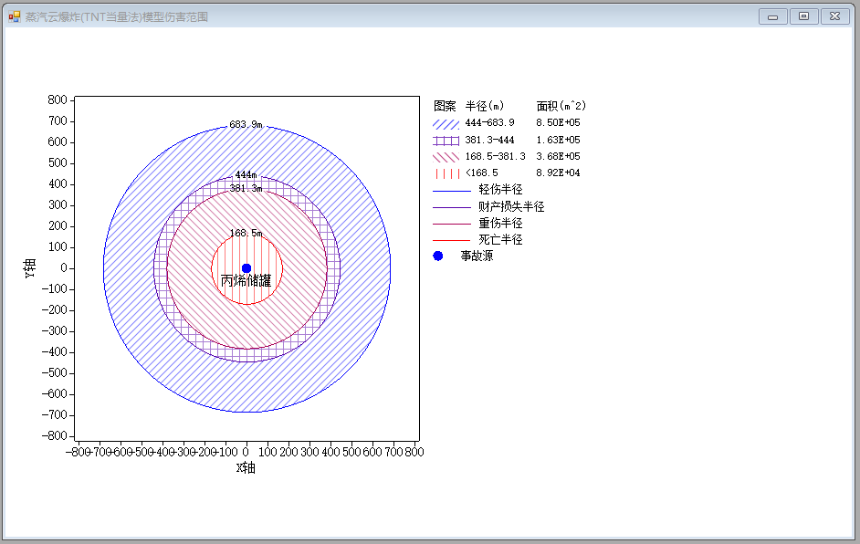860x544 pixels.
Task: Click the 683.9m radius label
Action: tap(246, 124)
